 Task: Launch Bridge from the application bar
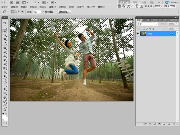(x=11, y=2)
